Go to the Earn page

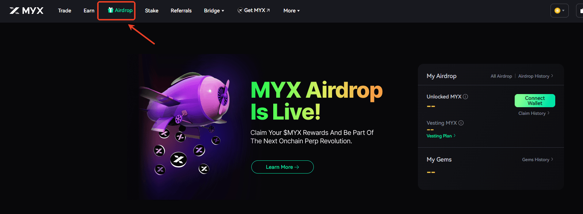coord(89,11)
